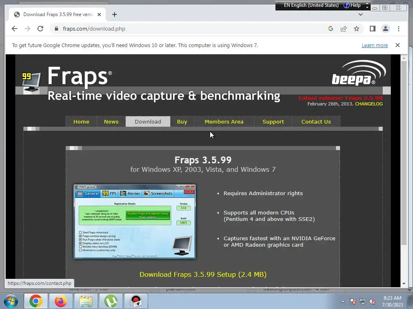The height and width of the screenshot is (309, 413).
Task: Close the Download Fraps tab
Action: pos(99,14)
